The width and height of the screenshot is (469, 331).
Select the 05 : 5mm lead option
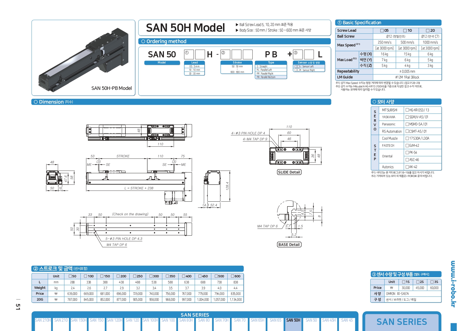[x=194, y=66]
